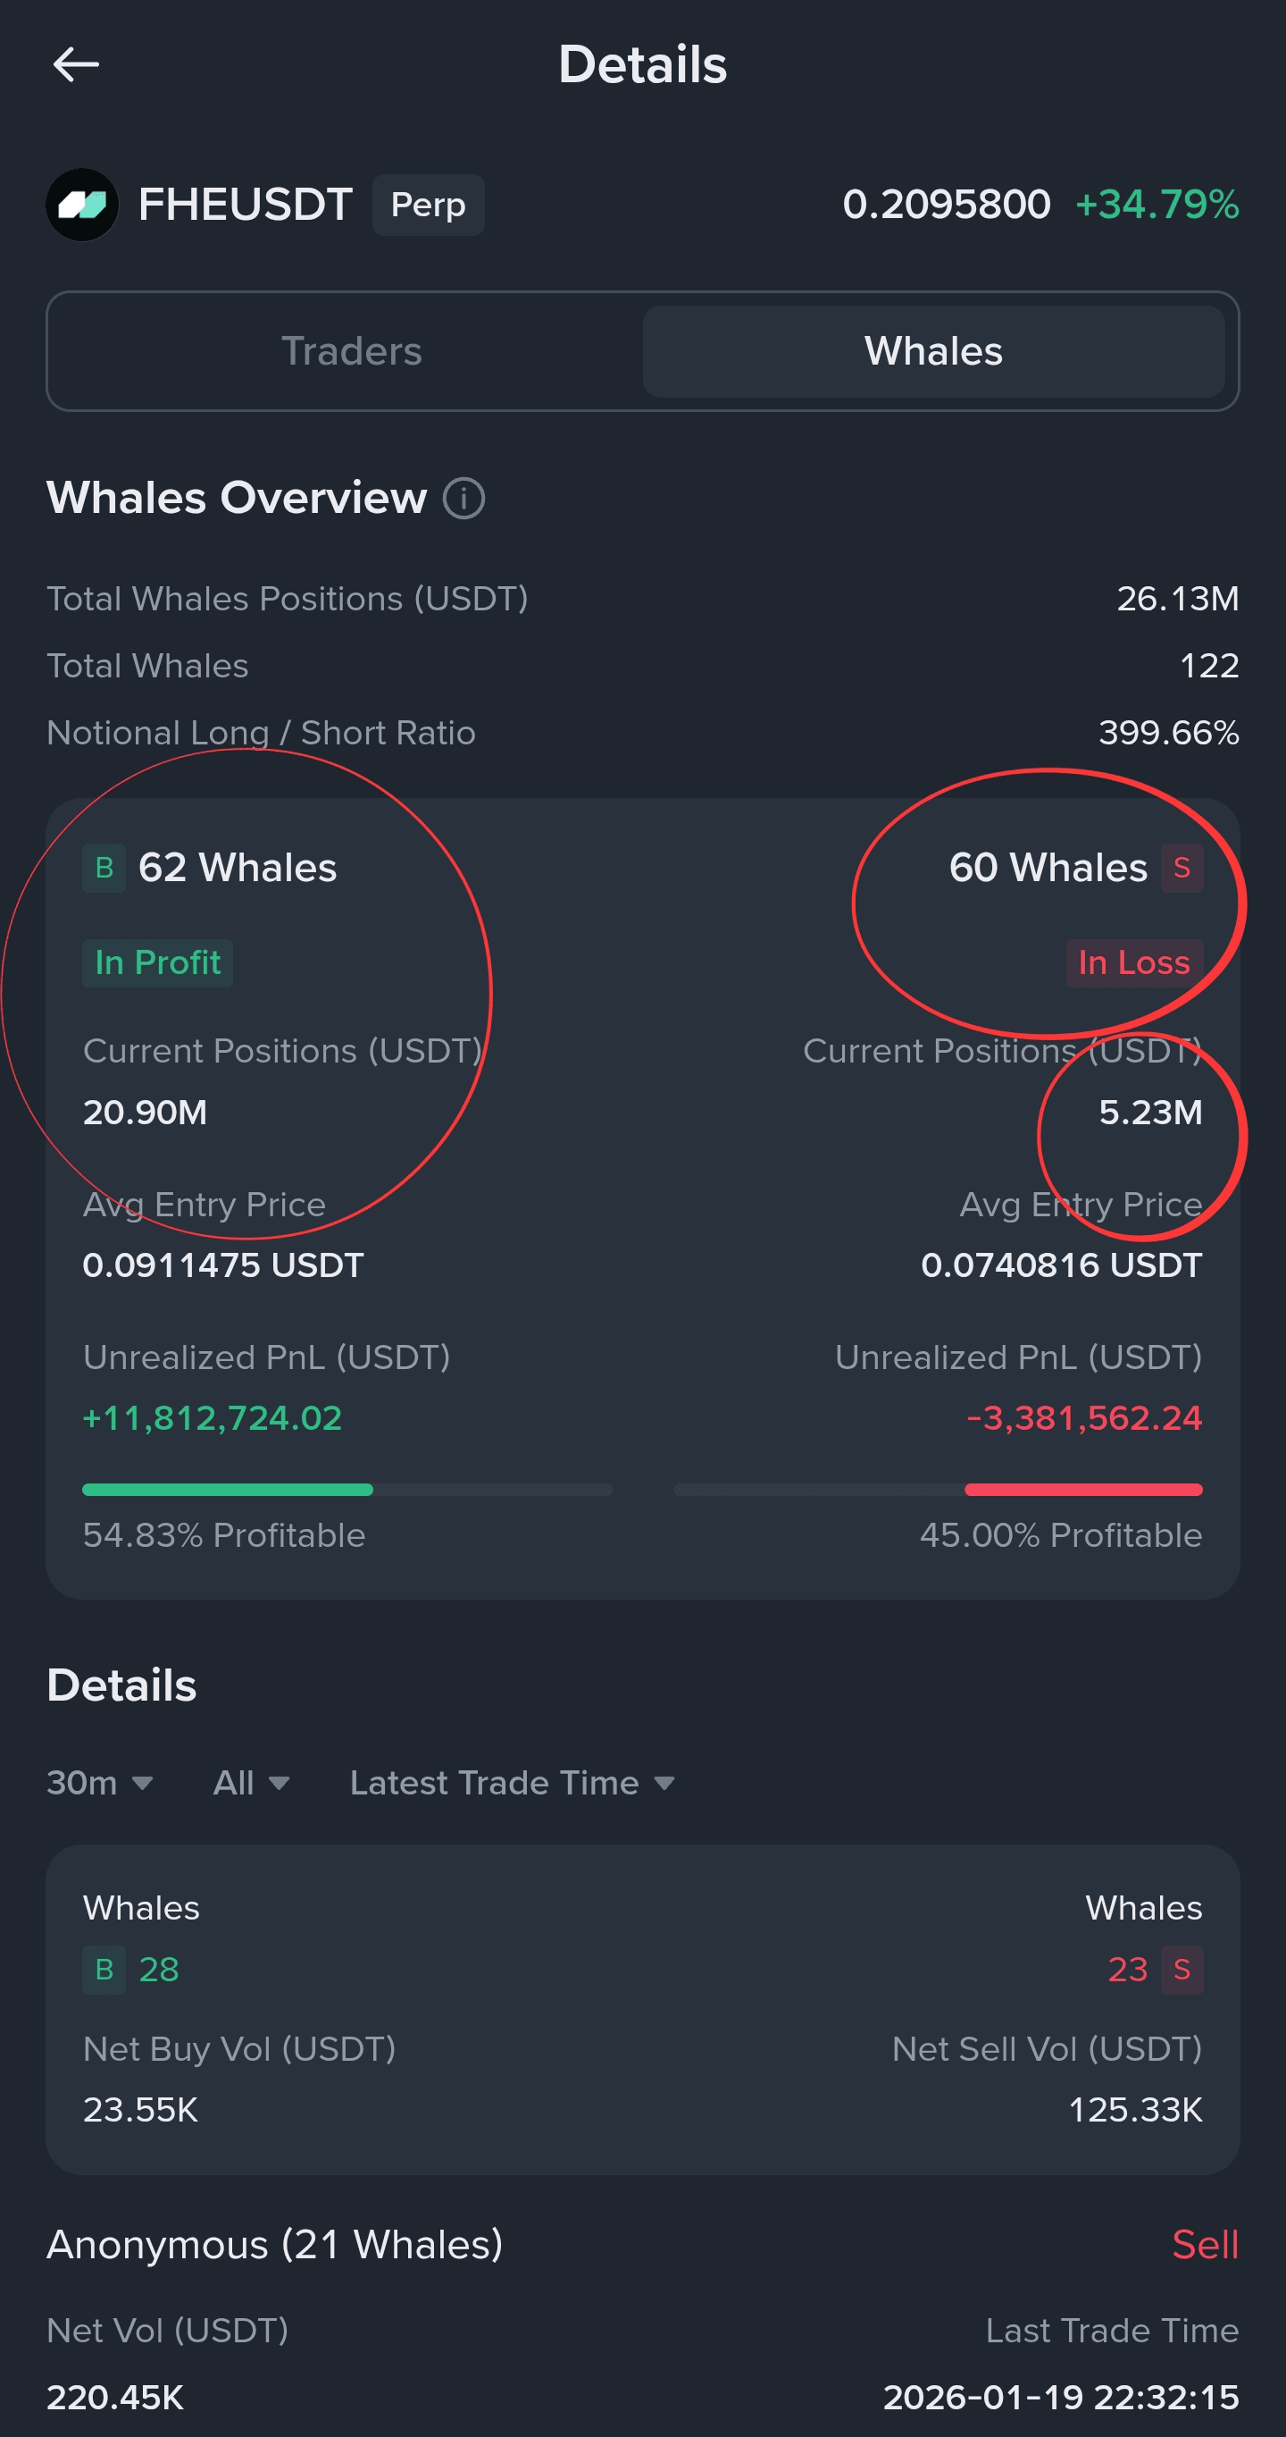Click the Perp label badge
Screen dimensions: 1286x2437
pos(429,205)
